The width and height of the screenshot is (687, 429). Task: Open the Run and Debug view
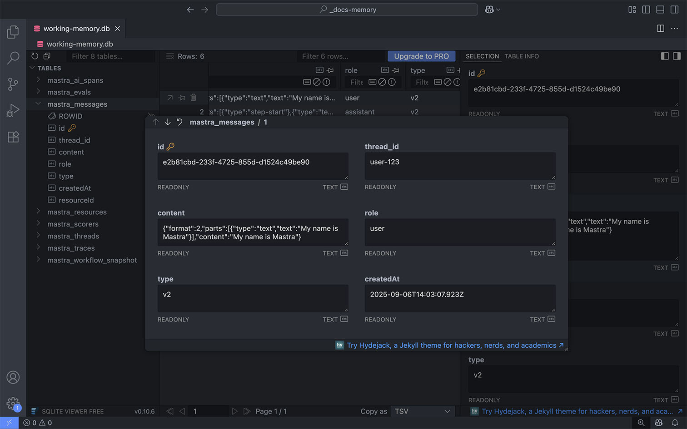pyautogui.click(x=13, y=110)
